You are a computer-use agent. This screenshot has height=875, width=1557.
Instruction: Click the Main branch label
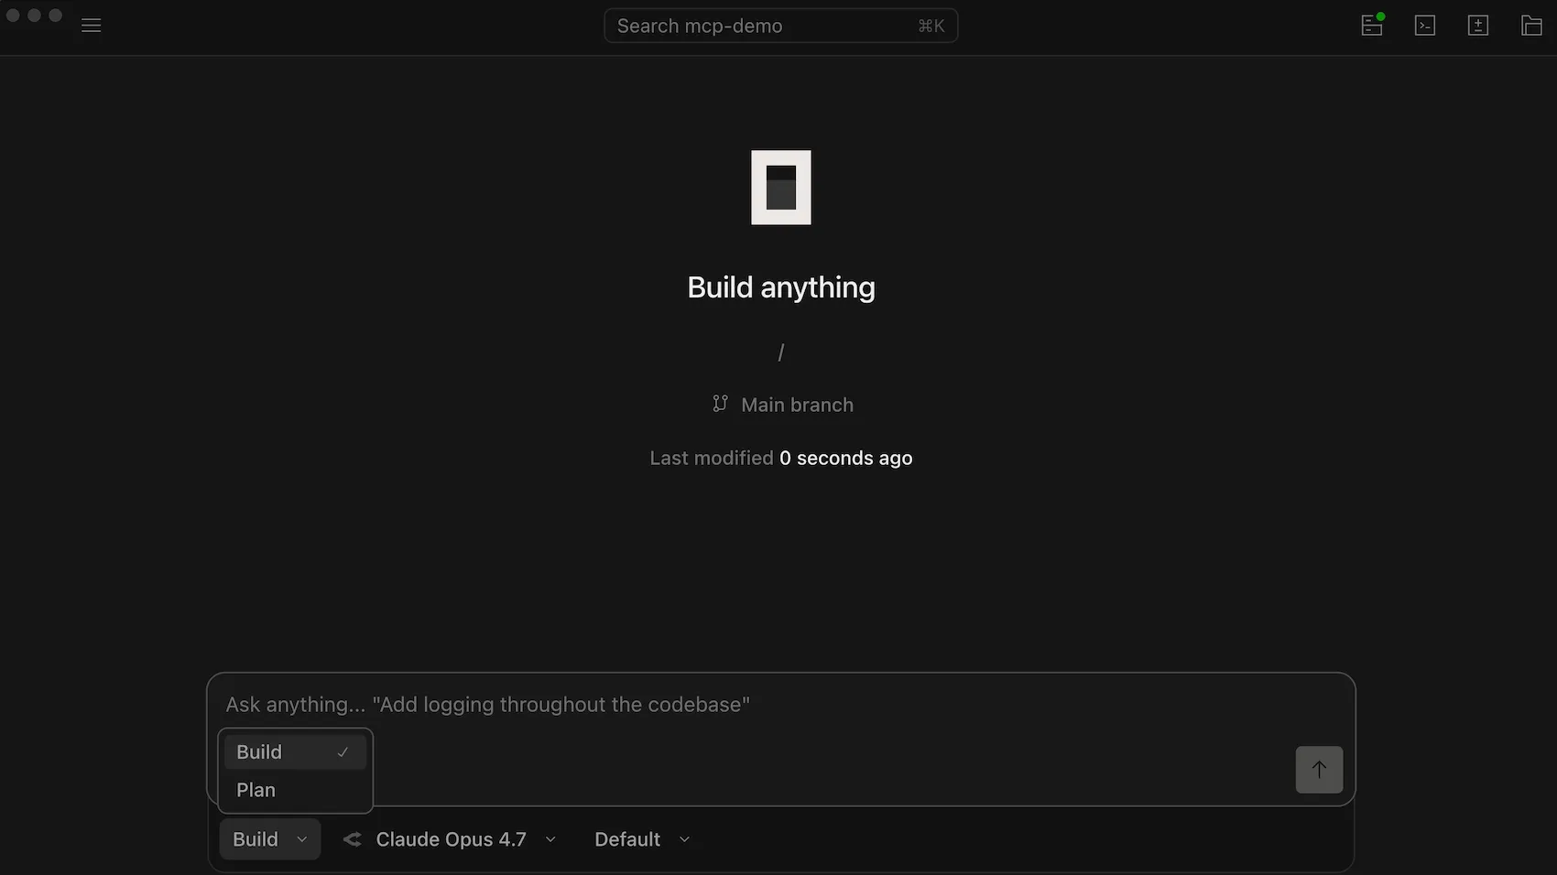[x=797, y=405]
